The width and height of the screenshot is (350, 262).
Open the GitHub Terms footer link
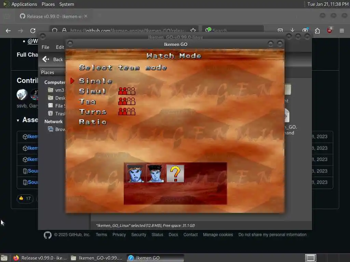pos(101,235)
